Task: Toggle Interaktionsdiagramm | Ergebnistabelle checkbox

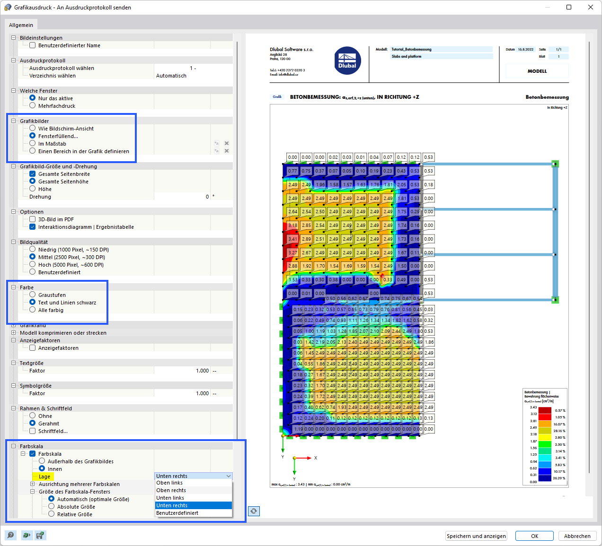Action: pyautogui.click(x=32, y=226)
